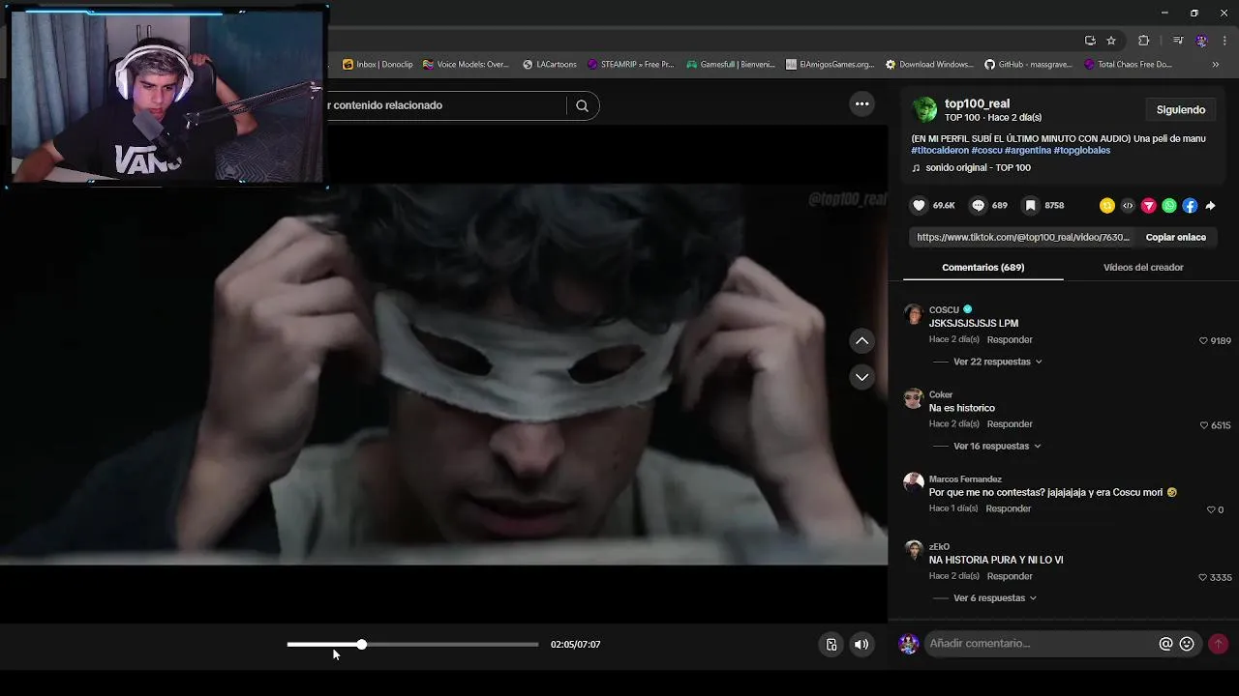Click the search magnifier icon
The width and height of the screenshot is (1239, 696).
tap(582, 105)
